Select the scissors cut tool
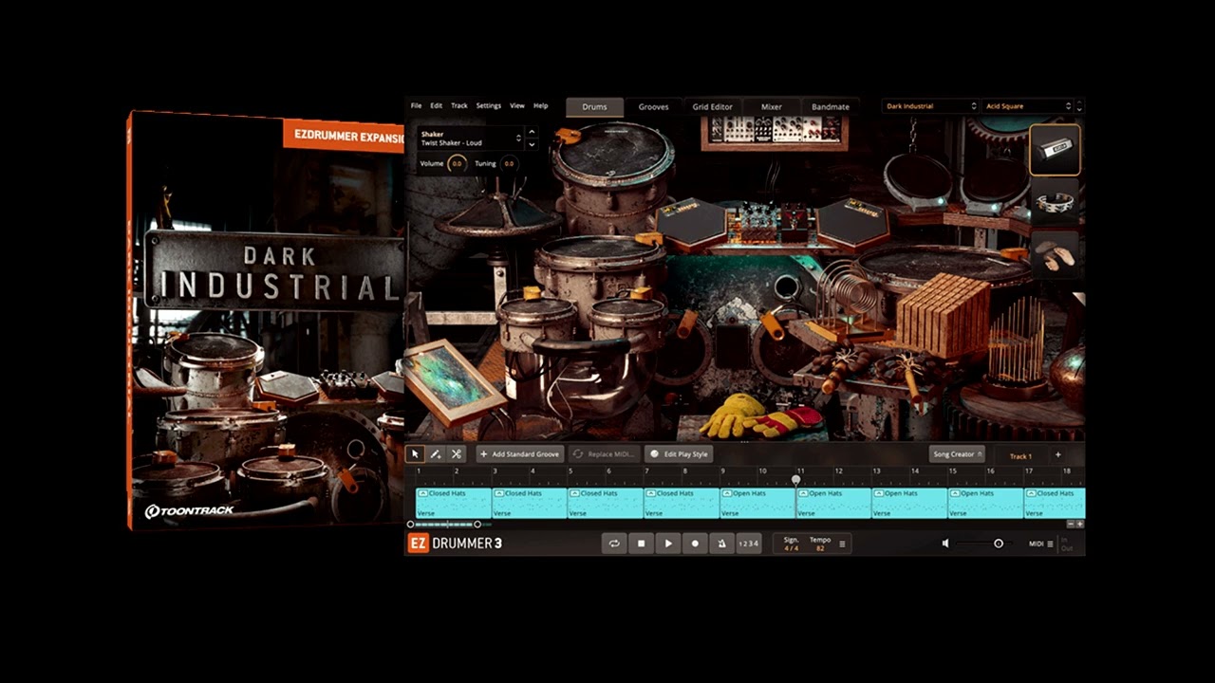The height and width of the screenshot is (683, 1215). (x=457, y=454)
